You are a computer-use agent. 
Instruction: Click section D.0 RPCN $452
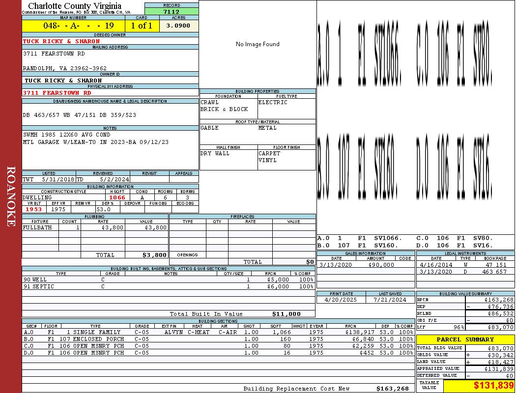pyautogui.click(x=367, y=353)
